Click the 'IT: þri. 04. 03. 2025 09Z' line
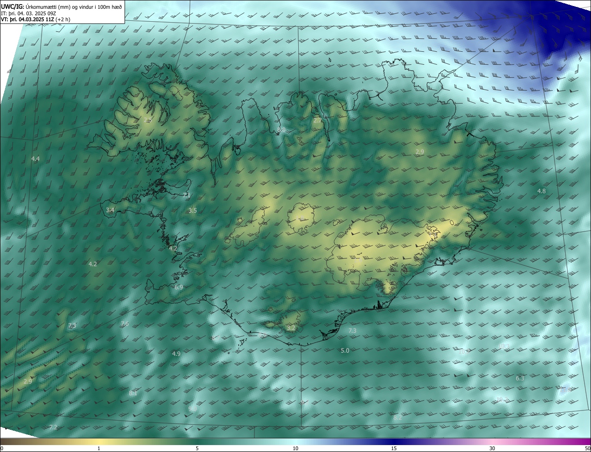The image size is (591, 452). [28, 13]
